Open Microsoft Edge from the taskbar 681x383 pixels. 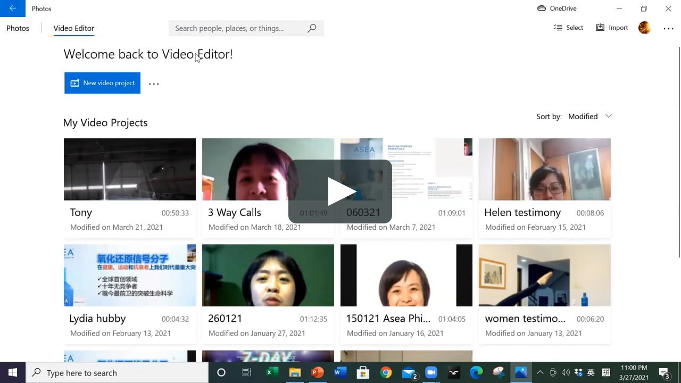pyautogui.click(x=476, y=372)
